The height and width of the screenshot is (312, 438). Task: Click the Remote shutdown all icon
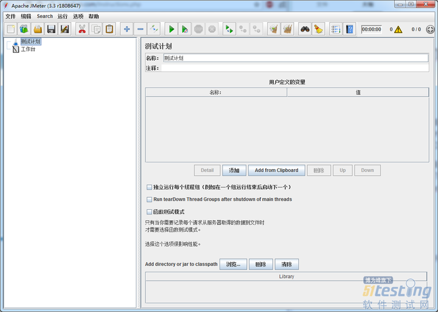point(257,29)
